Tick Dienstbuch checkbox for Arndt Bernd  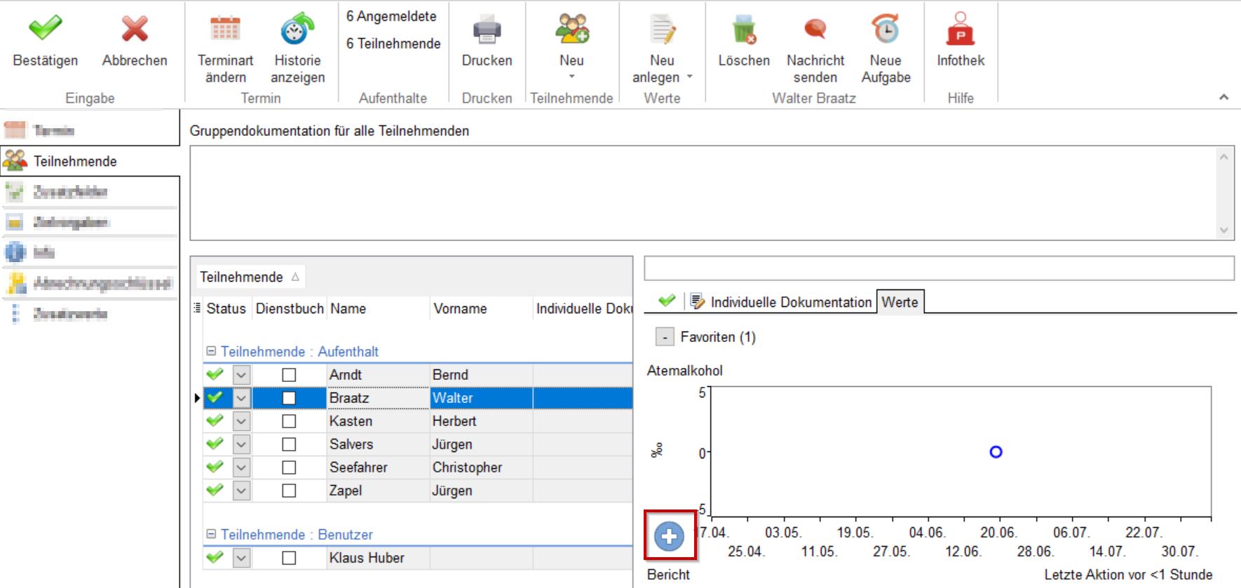tap(289, 375)
